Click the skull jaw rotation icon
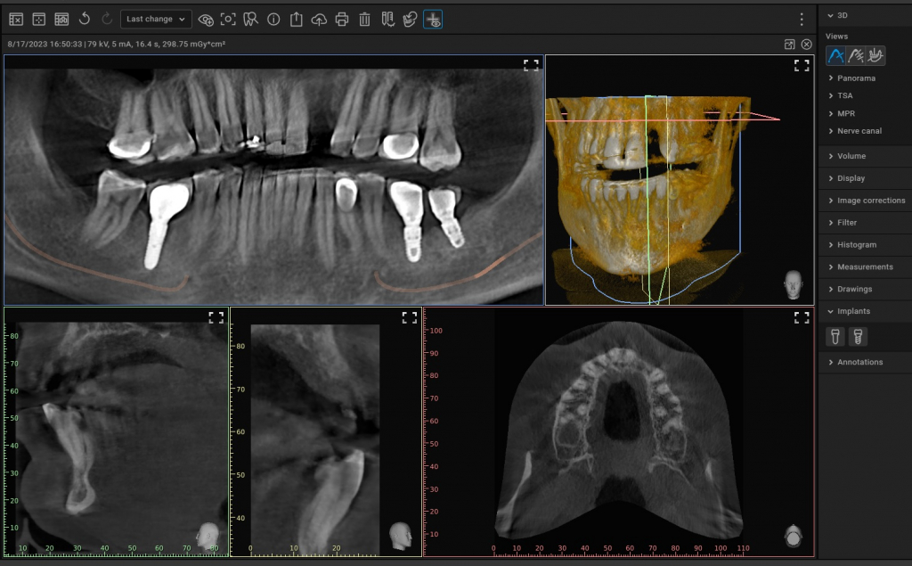 pyautogui.click(x=410, y=20)
